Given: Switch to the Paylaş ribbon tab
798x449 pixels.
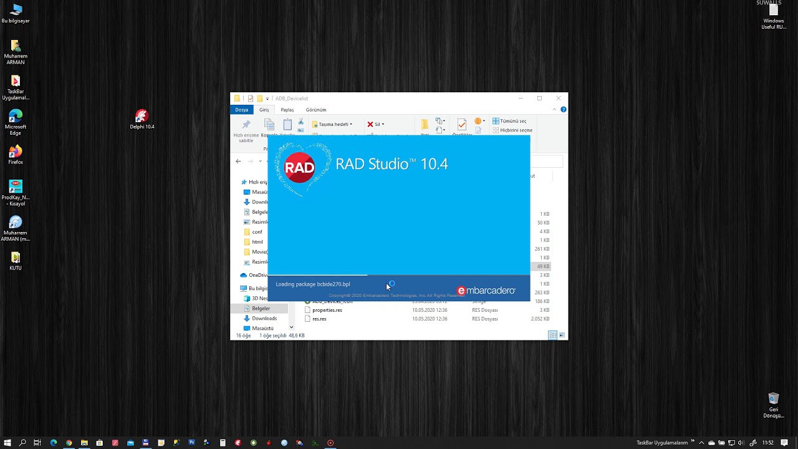Looking at the screenshot, I should [x=287, y=110].
